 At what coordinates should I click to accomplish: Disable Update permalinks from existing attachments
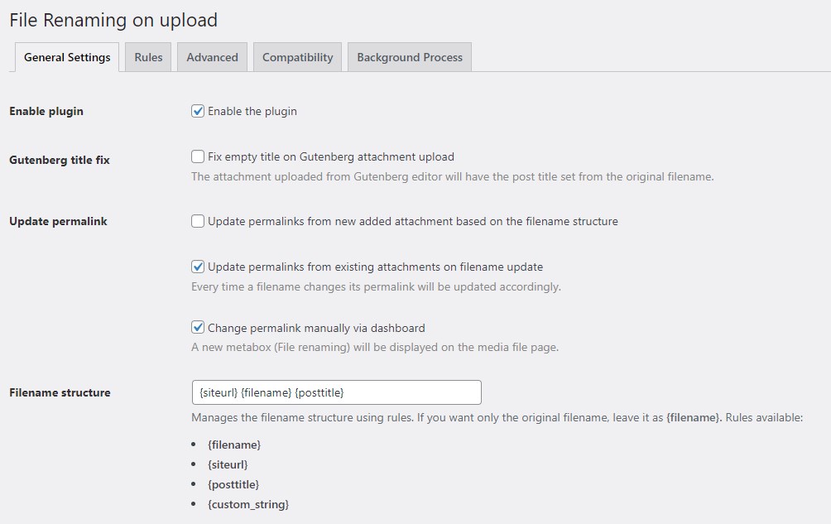(198, 267)
